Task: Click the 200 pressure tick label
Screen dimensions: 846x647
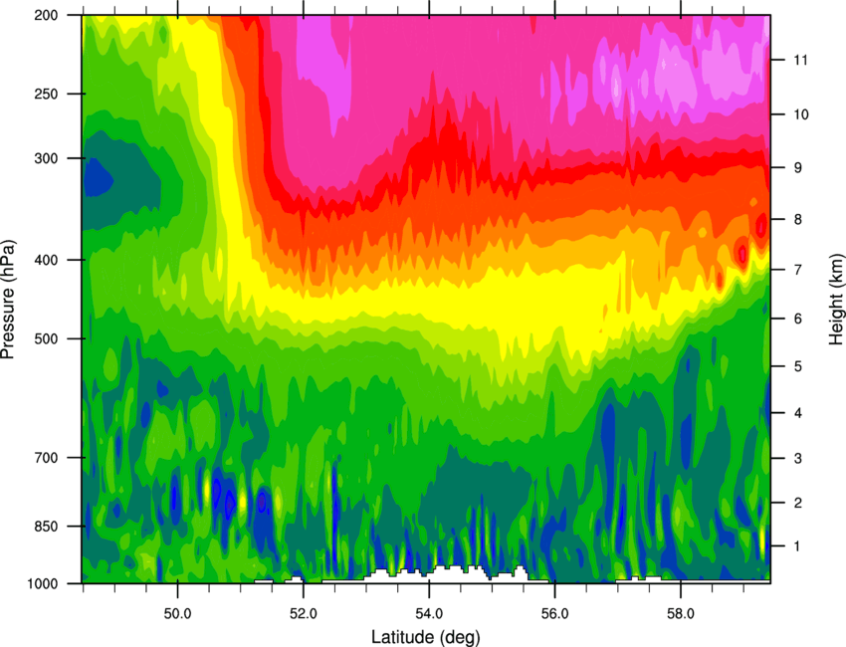Action: pyautogui.click(x=46, y=15)
